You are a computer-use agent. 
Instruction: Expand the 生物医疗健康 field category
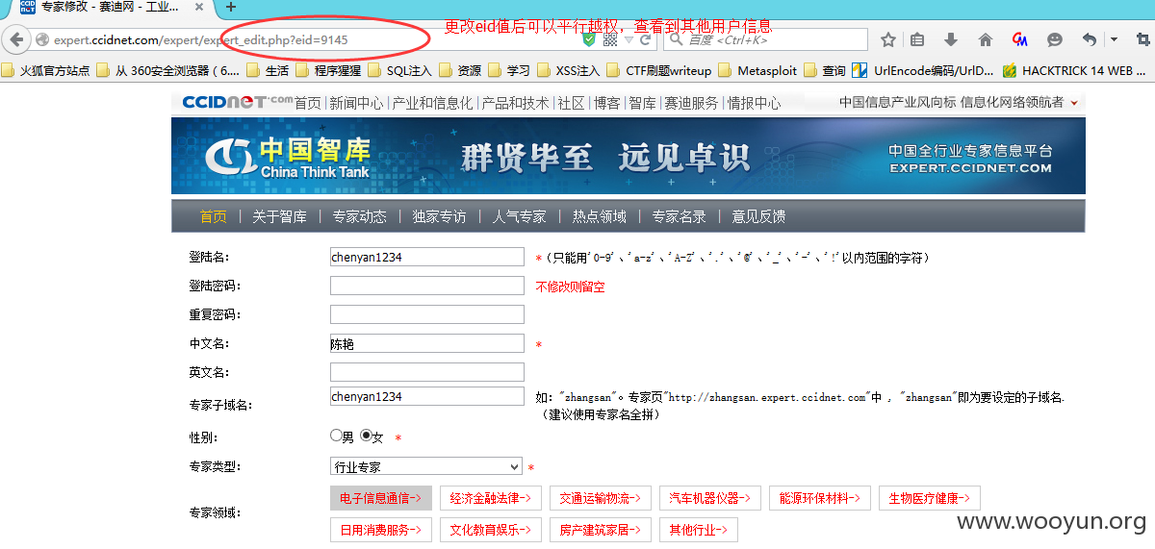pyautogui.click(x=929, y=498)
